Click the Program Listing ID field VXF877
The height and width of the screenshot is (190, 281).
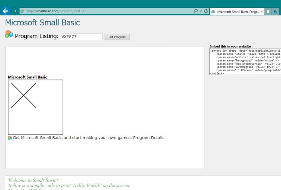pos(82,37)
